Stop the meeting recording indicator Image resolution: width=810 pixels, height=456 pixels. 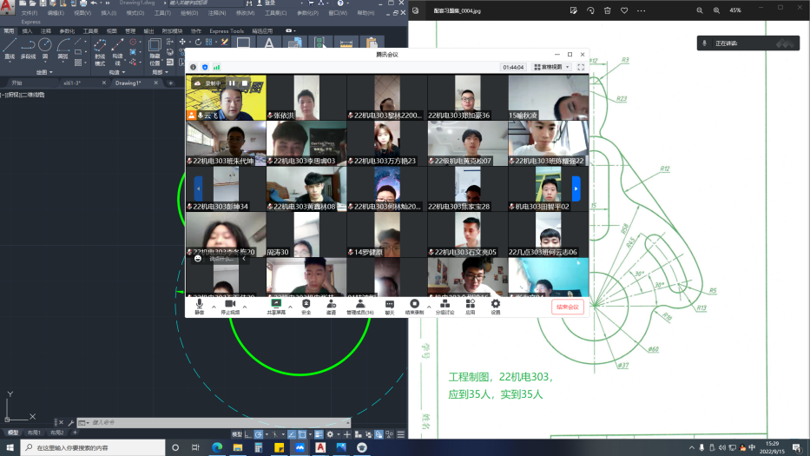click(245, 83)
